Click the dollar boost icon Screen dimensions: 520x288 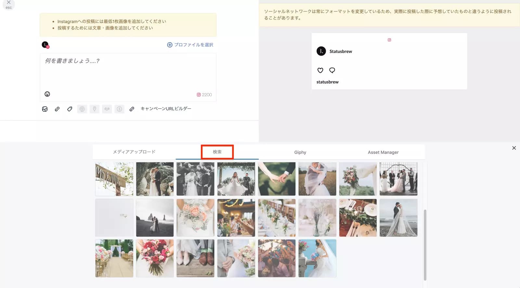click(119, 109)
